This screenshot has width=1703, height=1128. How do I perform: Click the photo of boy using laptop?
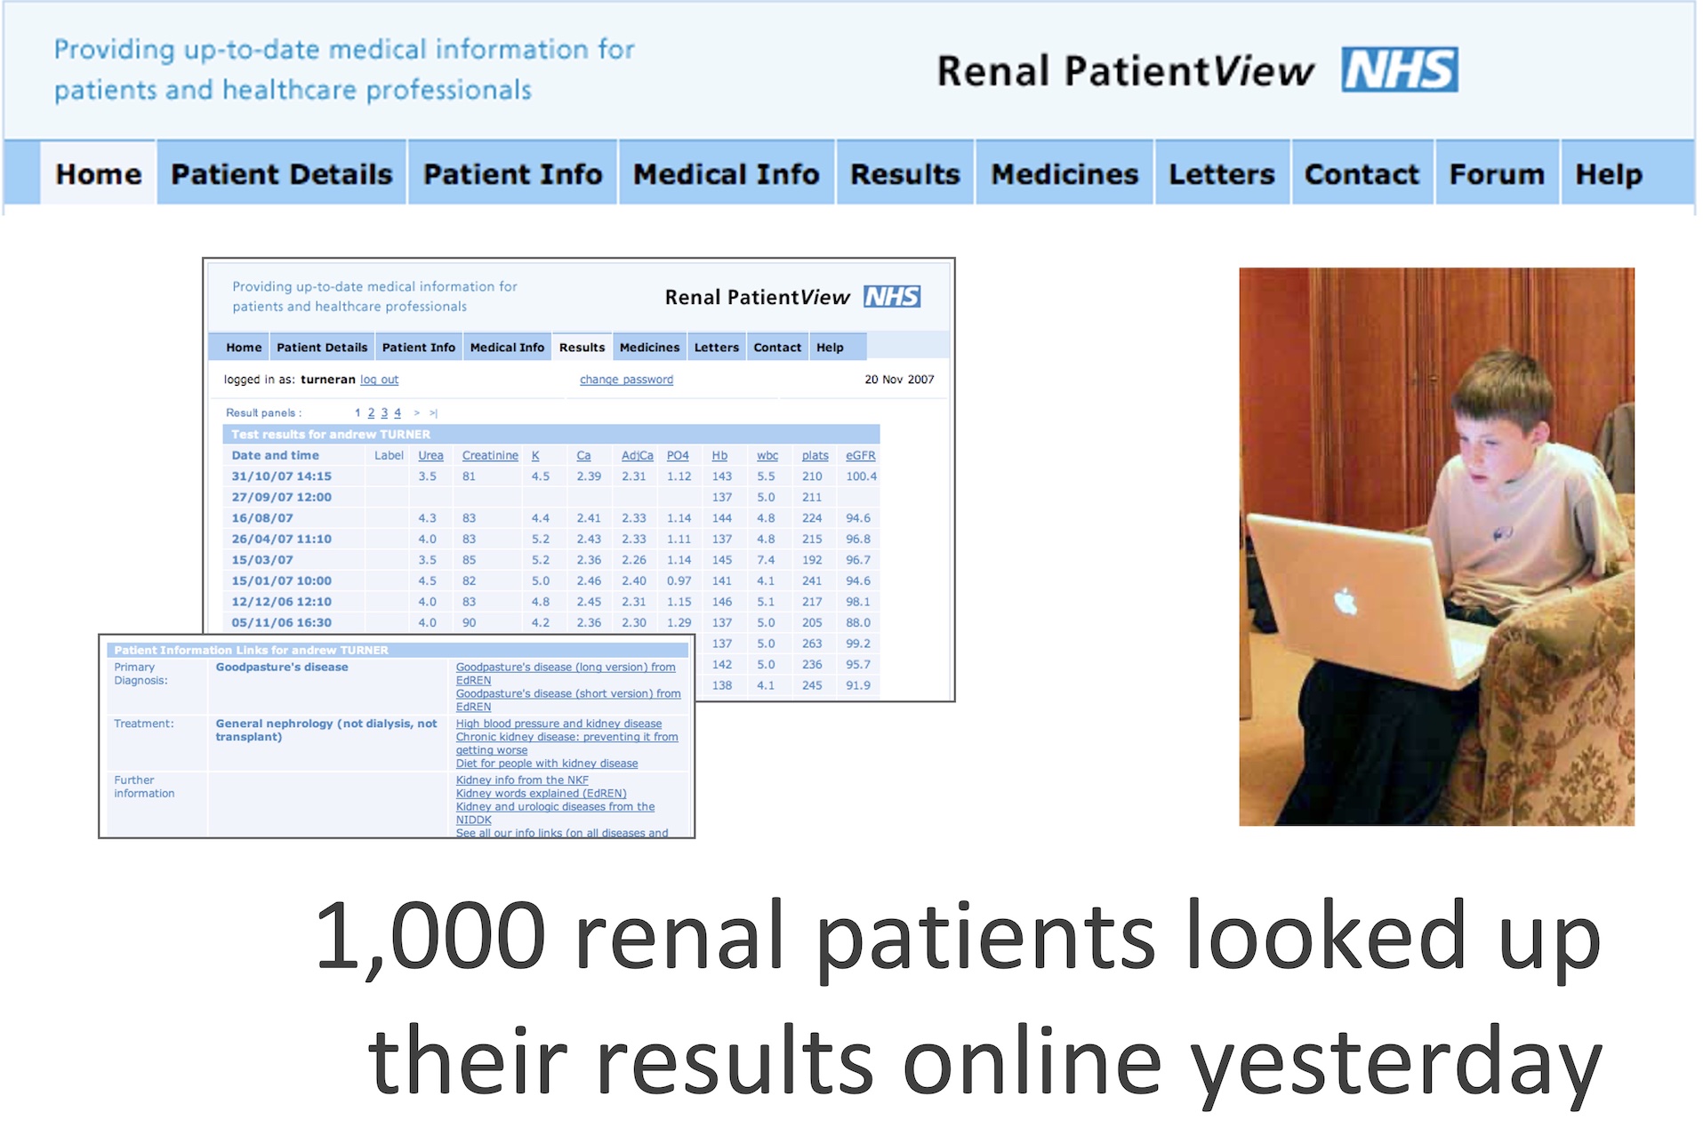coord(1435,547)
